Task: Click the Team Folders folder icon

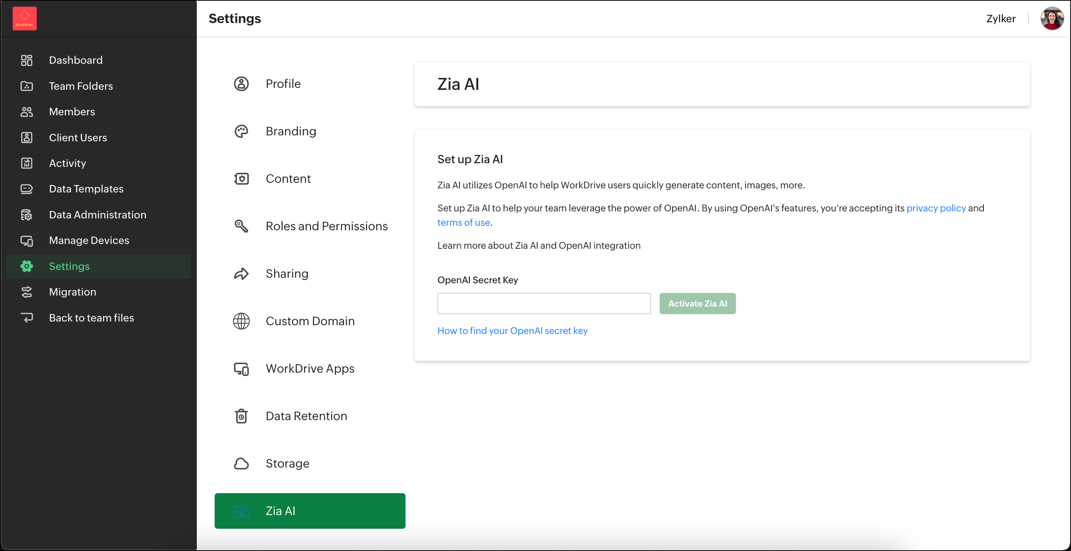Action: (x=27, y=86)
